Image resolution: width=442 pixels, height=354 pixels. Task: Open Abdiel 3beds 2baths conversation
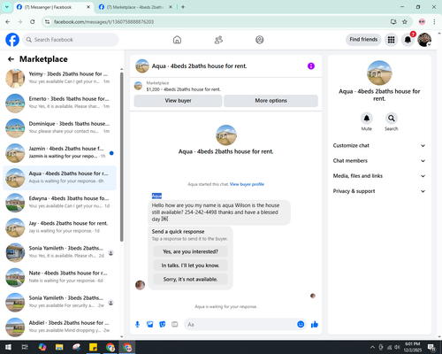(x=59, y=327)
